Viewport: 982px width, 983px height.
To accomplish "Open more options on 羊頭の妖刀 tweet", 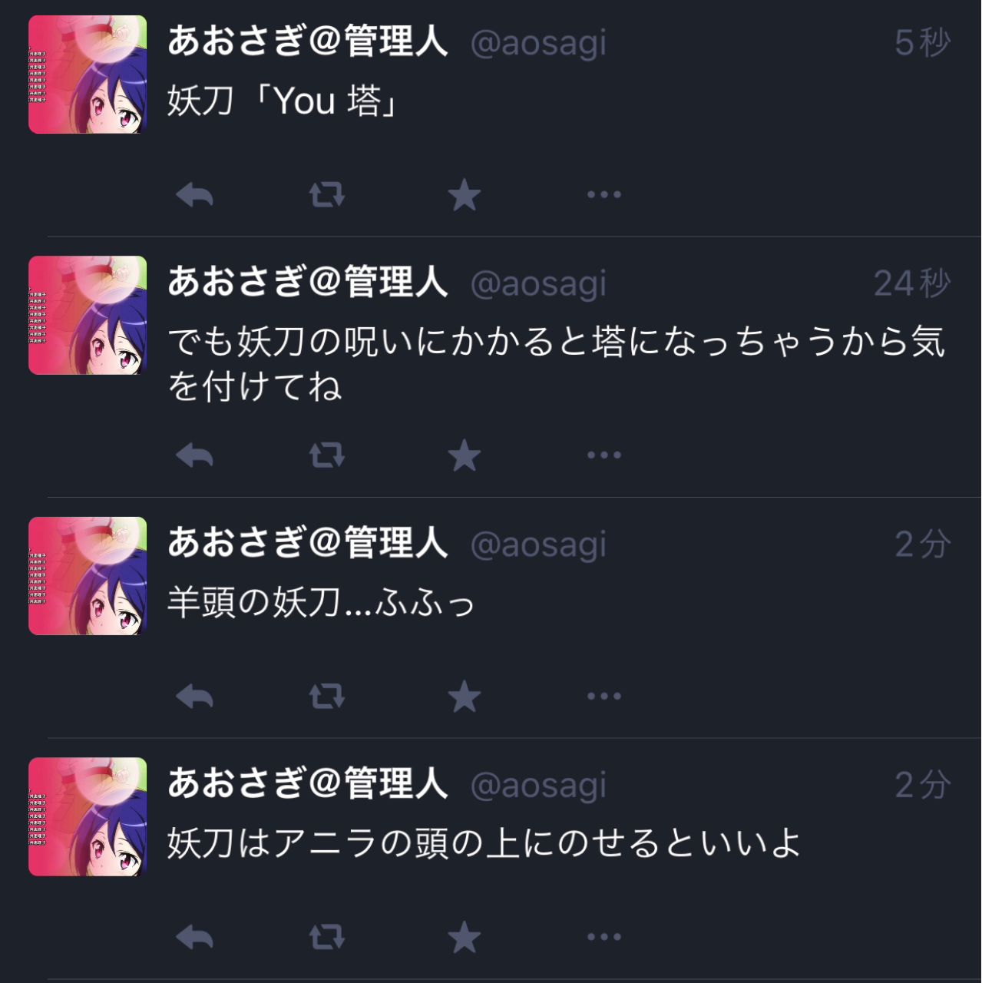I will [x=604, y=697].
